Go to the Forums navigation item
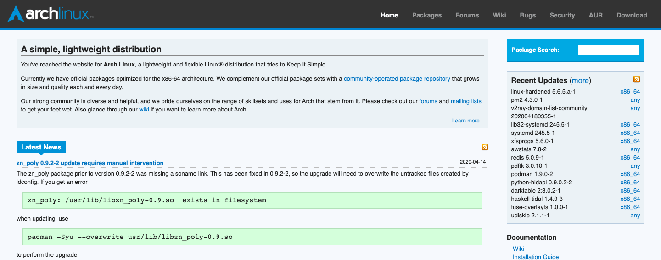The width and height of the screenshot is (661, 260). (467, 15)
